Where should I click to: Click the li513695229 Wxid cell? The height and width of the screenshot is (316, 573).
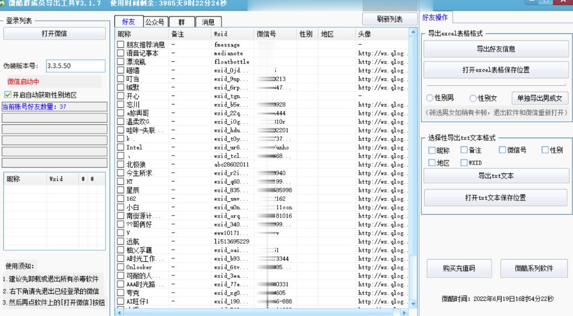(232, 241)
